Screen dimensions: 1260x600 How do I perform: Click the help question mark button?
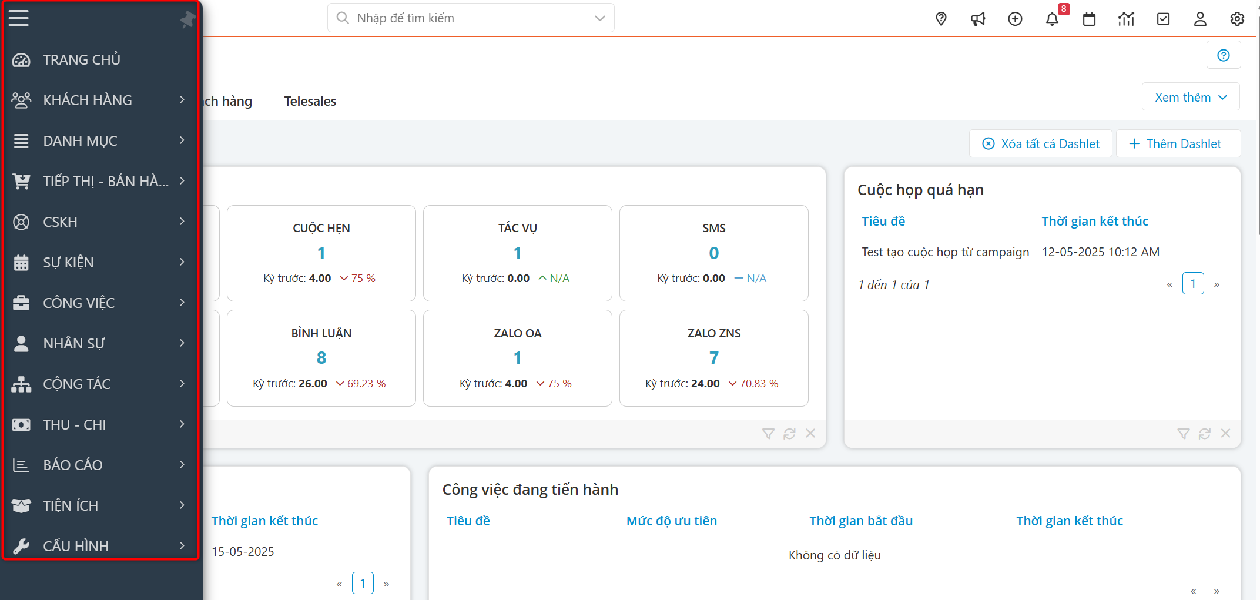(1223, 55)
